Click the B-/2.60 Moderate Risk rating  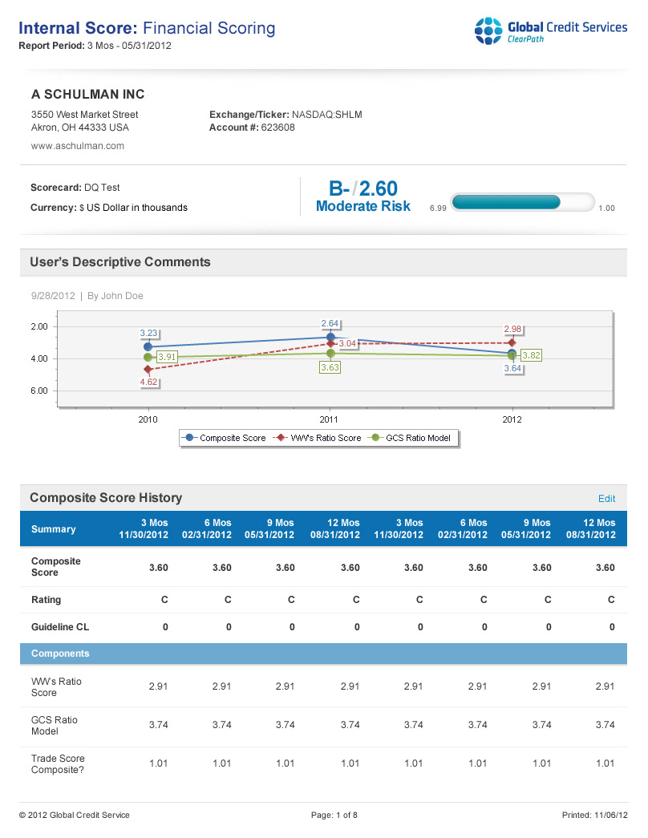tap(363, 196)
